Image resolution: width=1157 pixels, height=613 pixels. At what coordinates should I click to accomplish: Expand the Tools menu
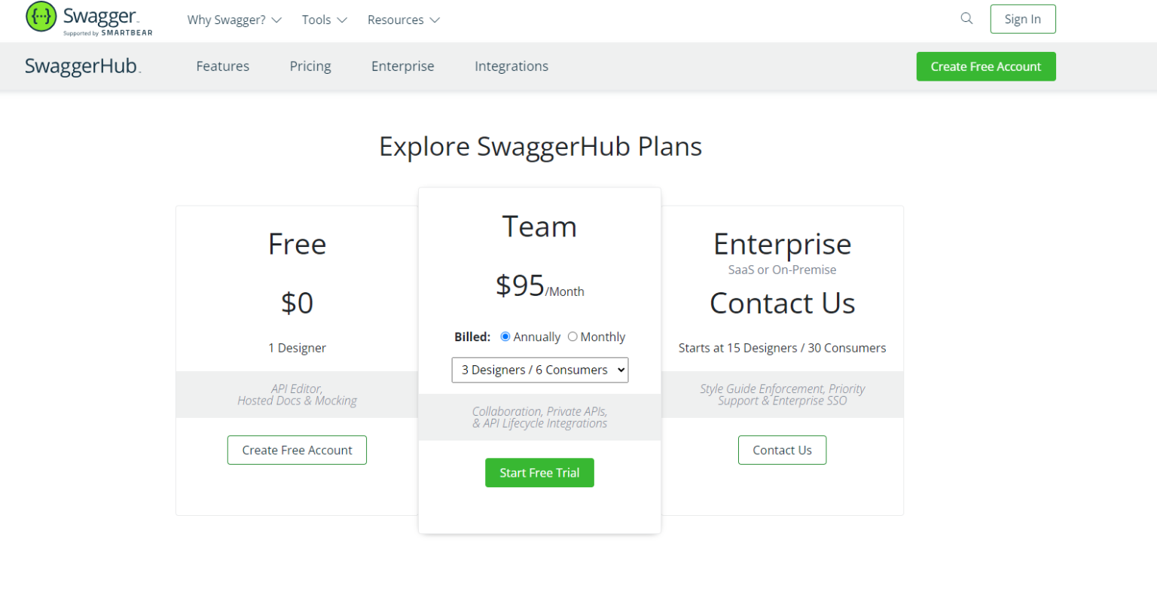[x=324, y=20]
